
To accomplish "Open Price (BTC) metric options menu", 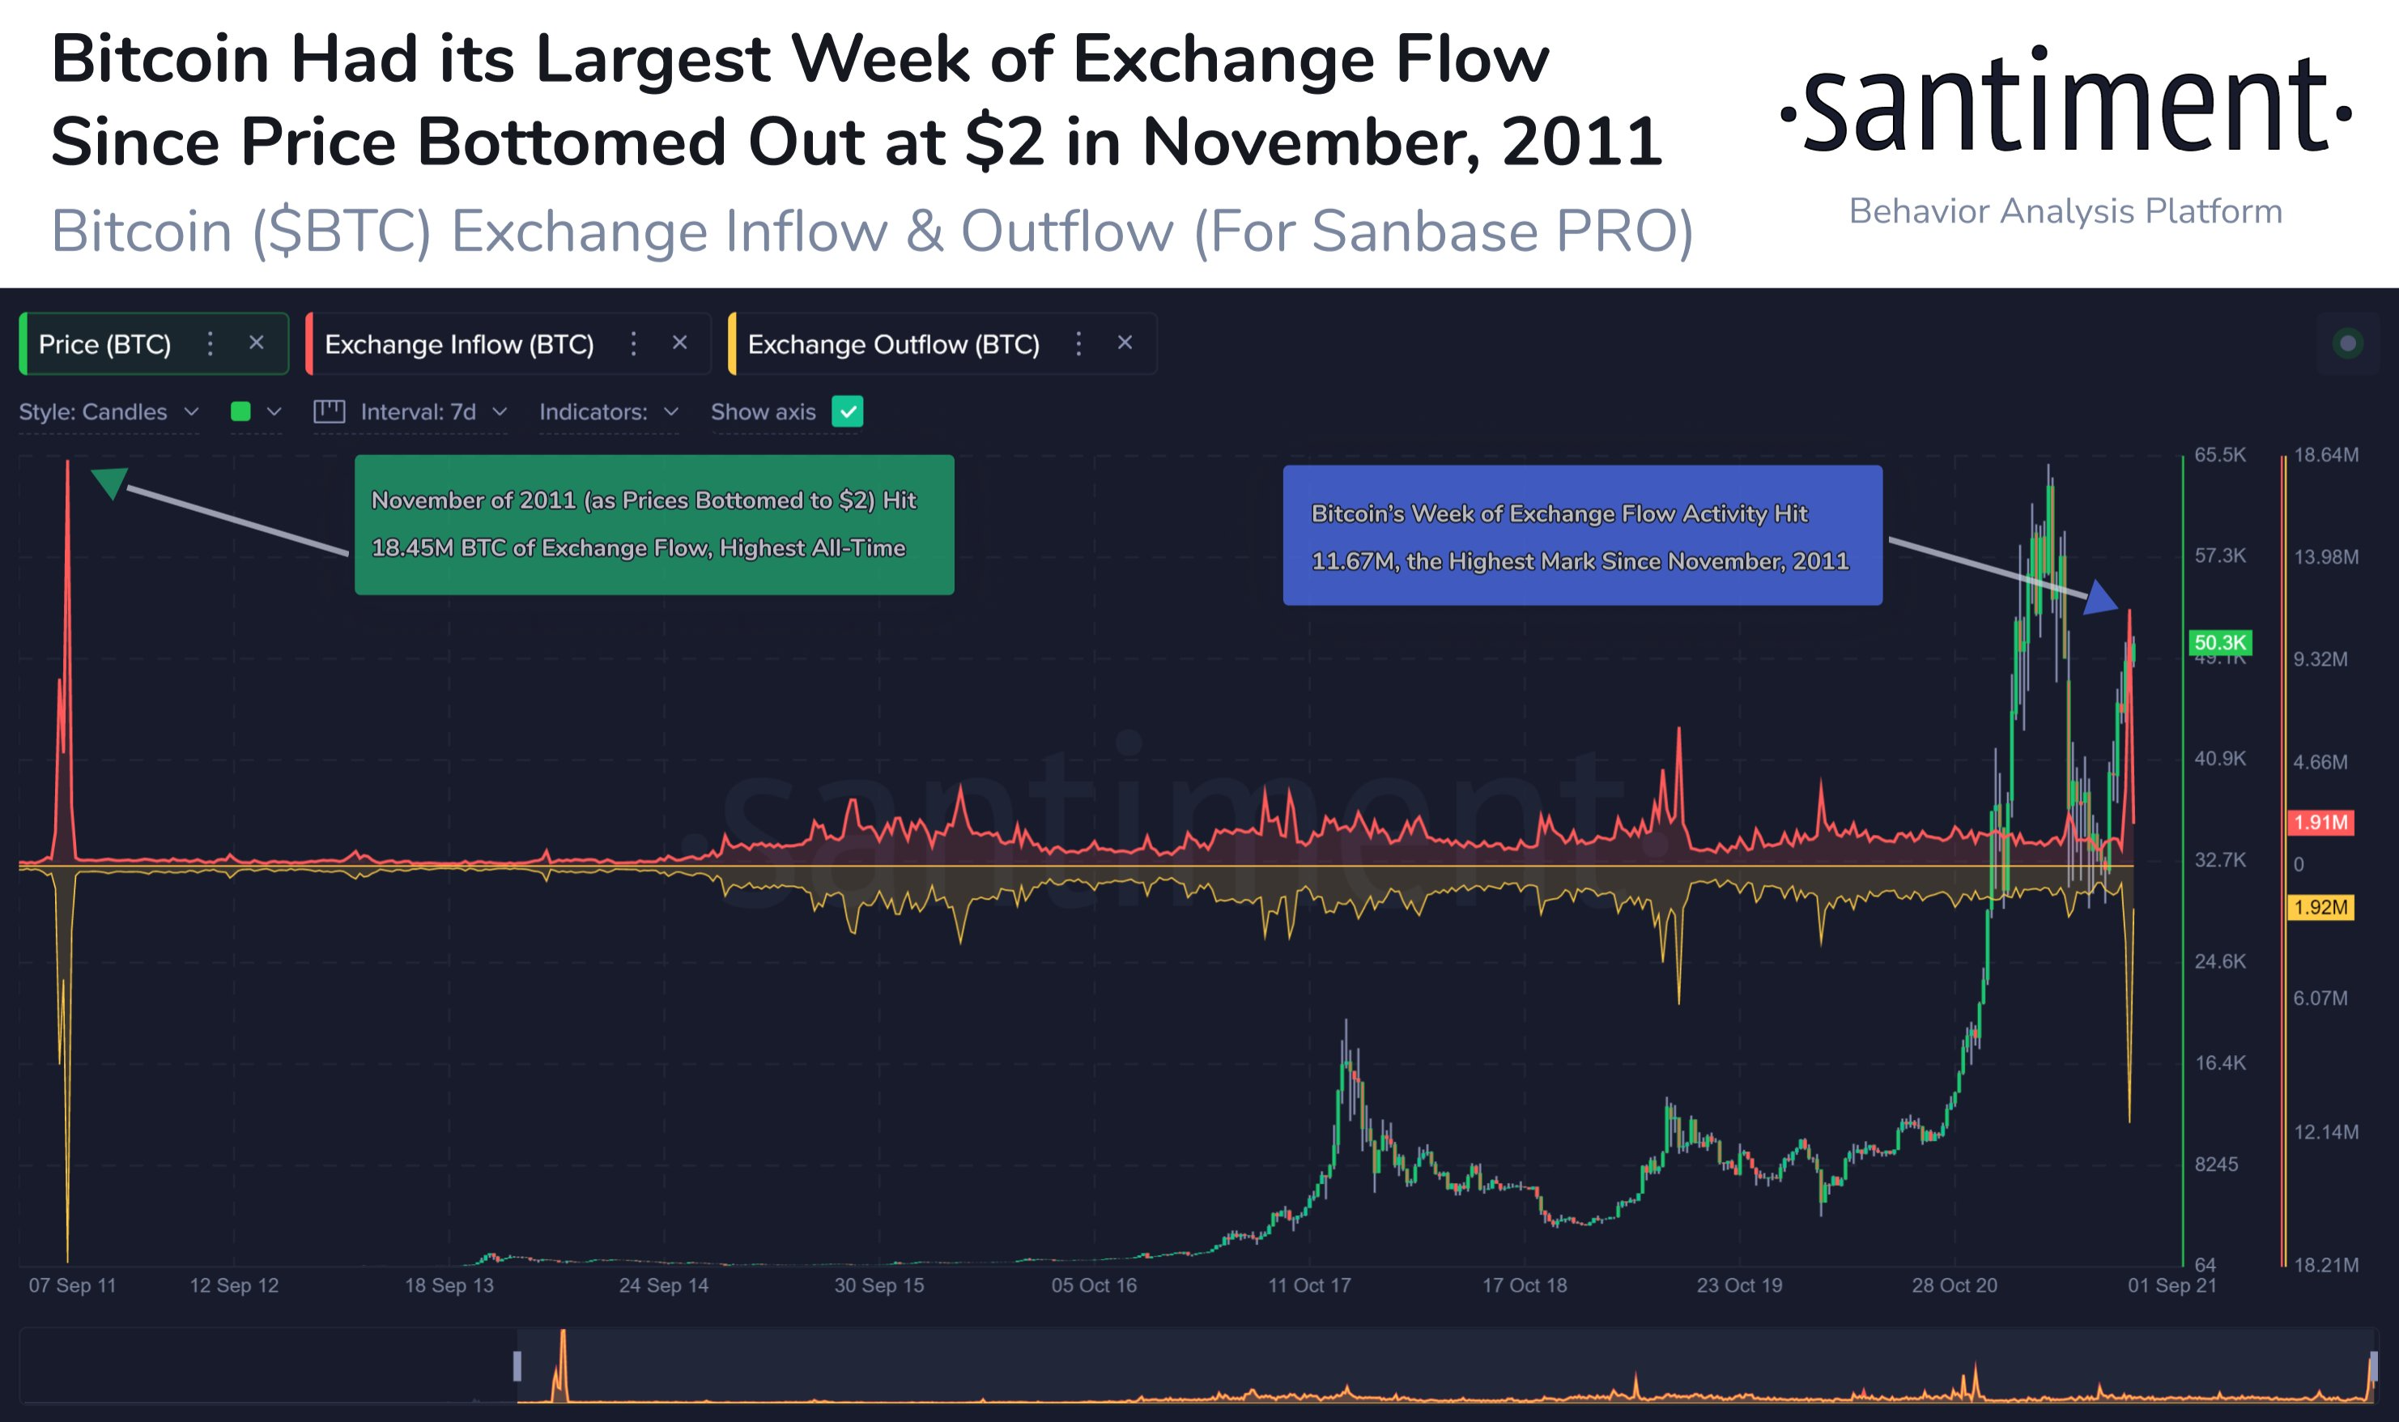I will pyautogui.click(x=210, y=343).
